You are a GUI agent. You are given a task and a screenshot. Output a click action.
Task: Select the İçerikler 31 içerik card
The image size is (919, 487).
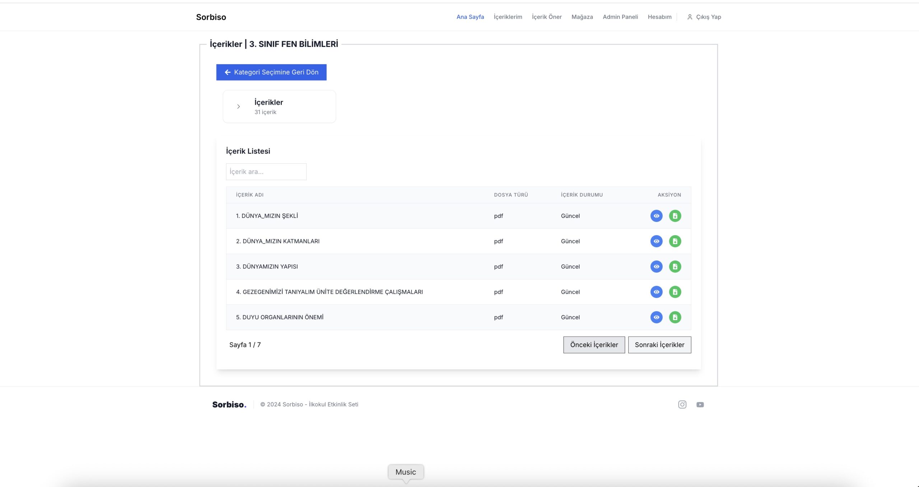pyautogui.click(x=279, y=106)
